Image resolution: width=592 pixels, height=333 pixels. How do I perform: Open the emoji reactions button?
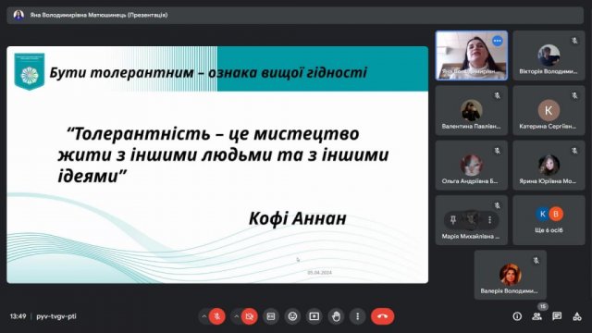(x=292, y=316)
